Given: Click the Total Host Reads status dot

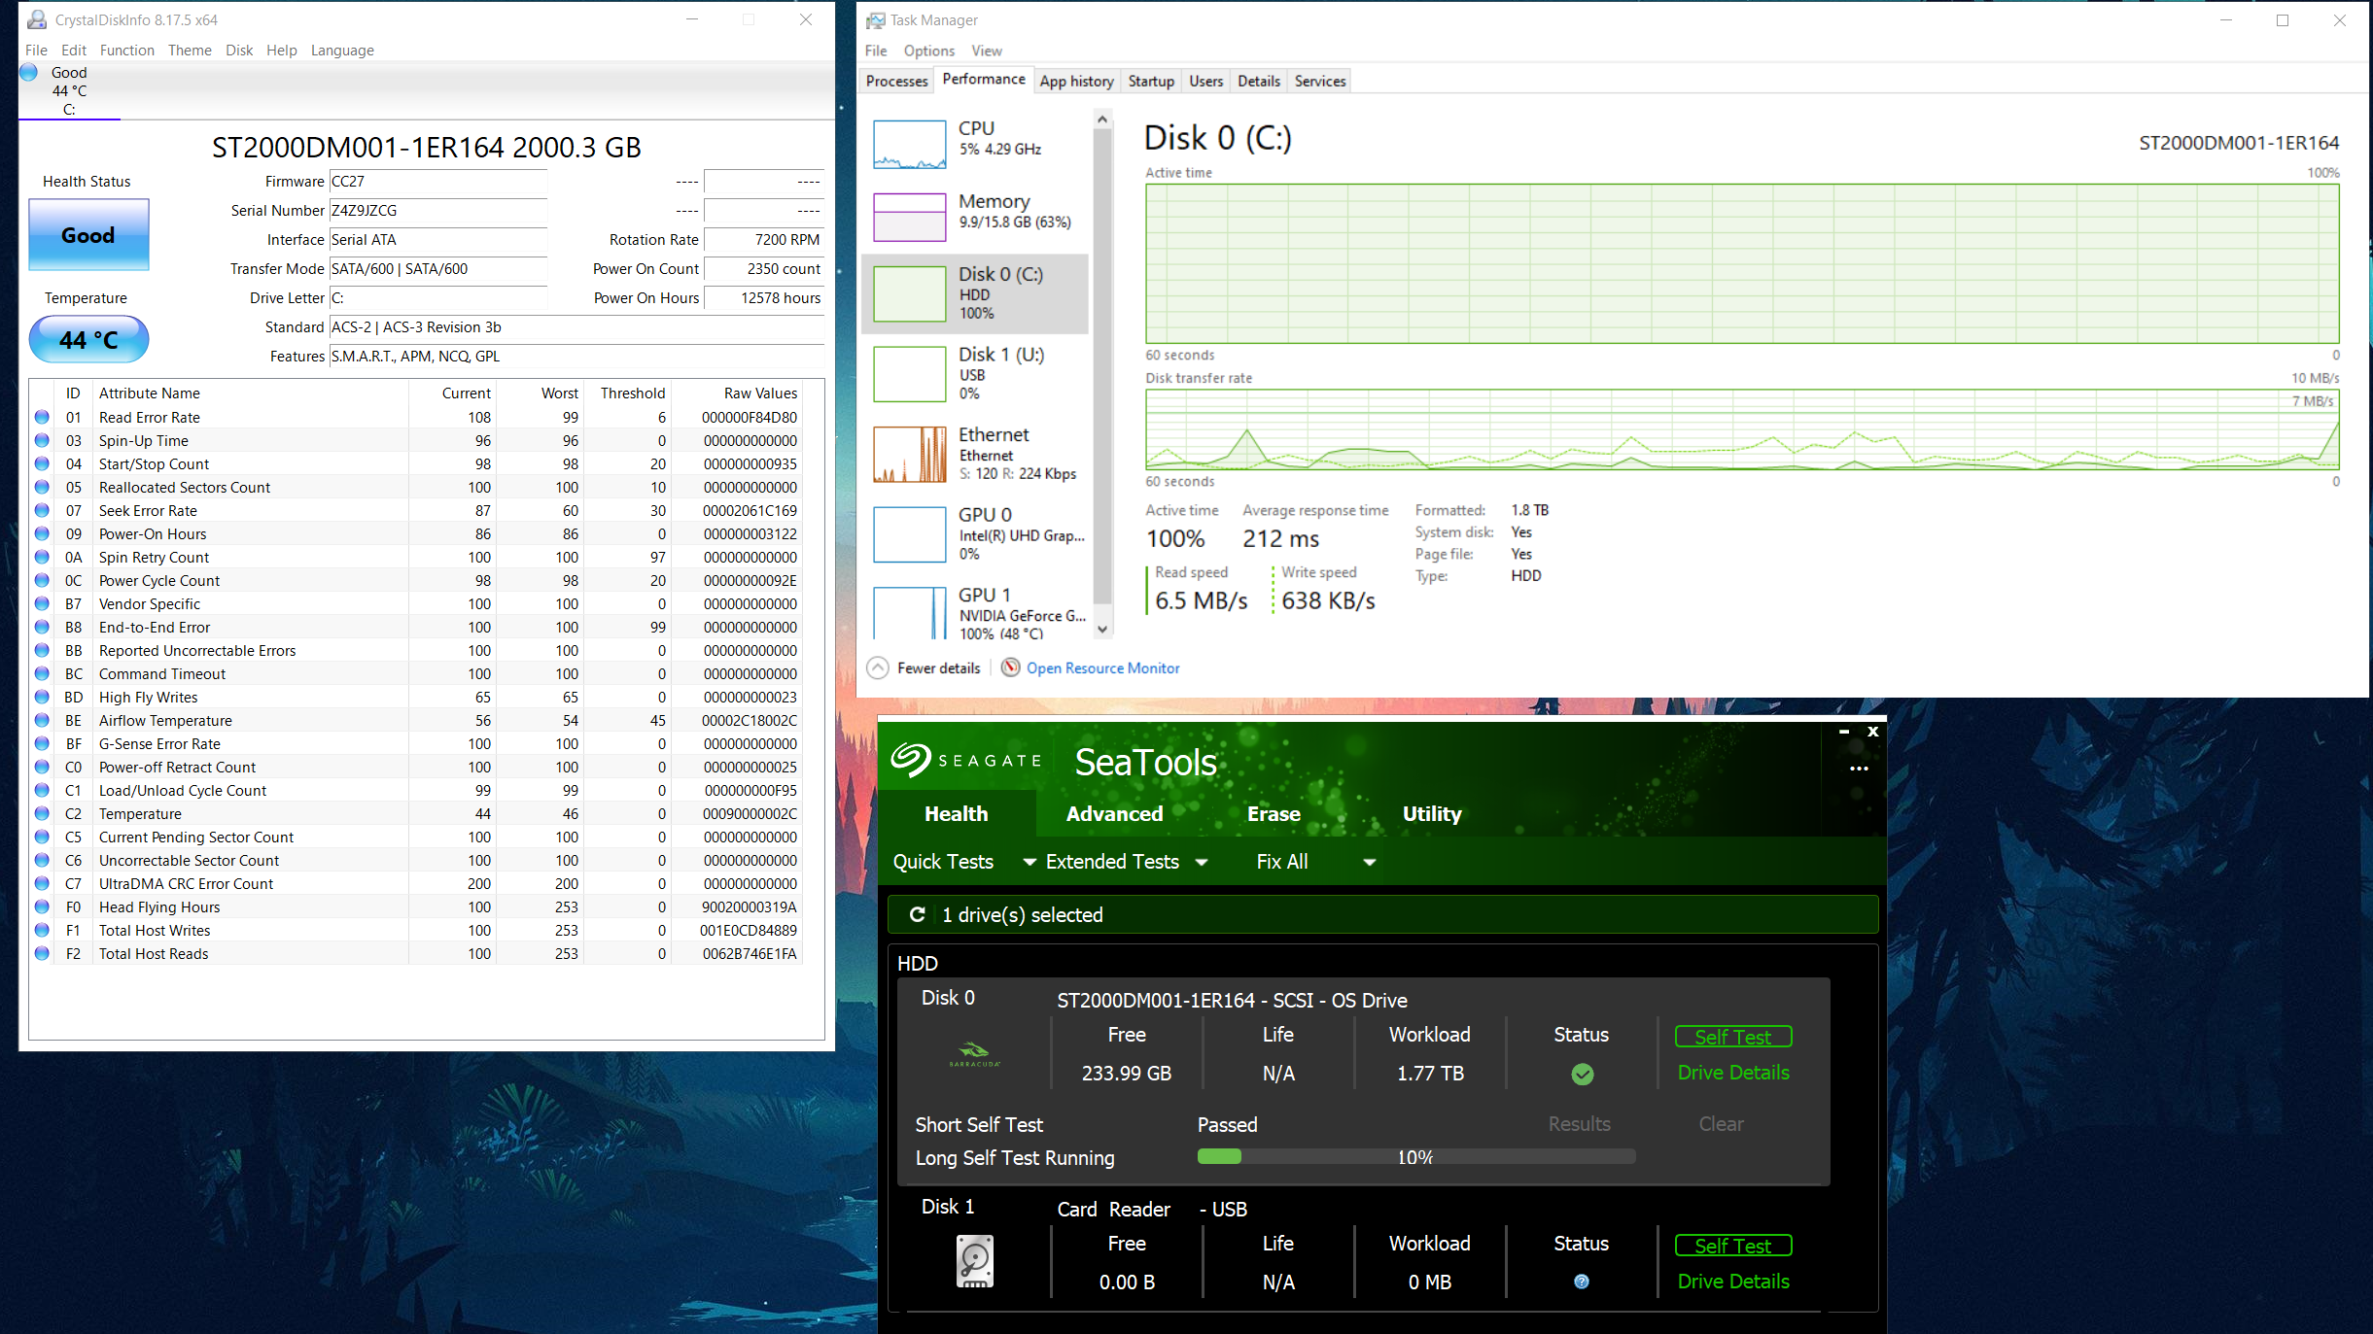Looking at the screenshot, I should tap(42, 953).
